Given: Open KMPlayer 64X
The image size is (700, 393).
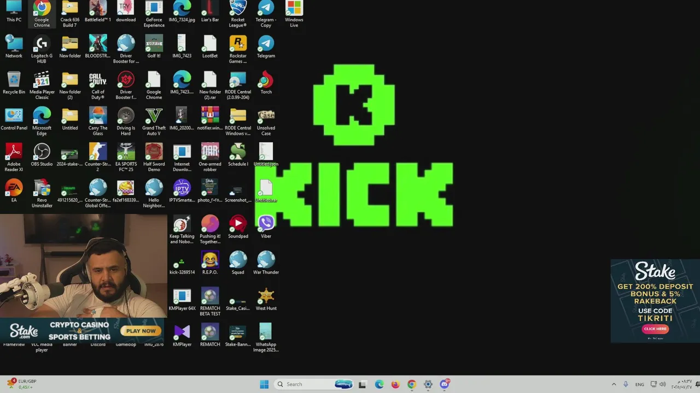Looking at the screenshot, I should point(182,299).
